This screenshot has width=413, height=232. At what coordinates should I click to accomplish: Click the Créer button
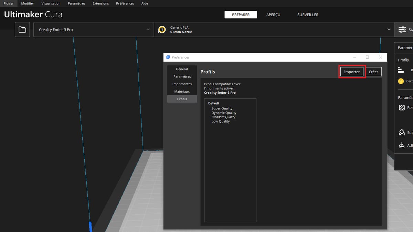(x=373, y=72)
